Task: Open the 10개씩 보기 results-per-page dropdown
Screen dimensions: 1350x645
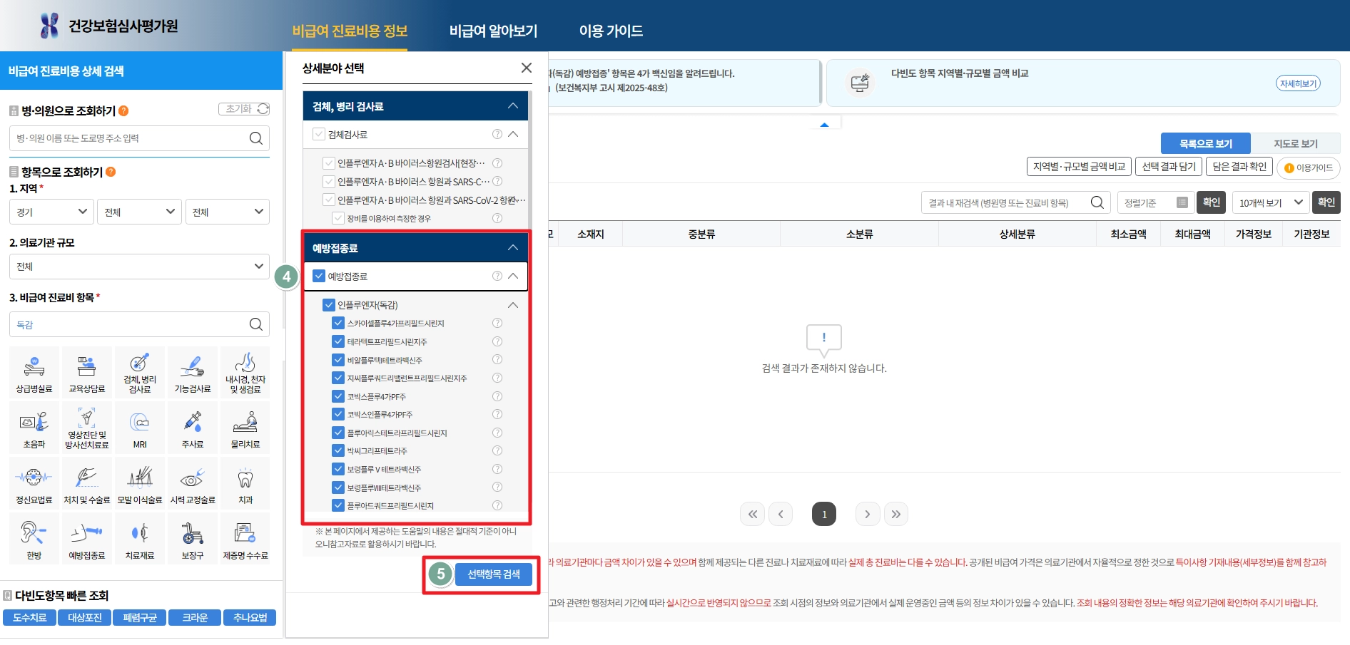Action: (x=1271, y=202)
